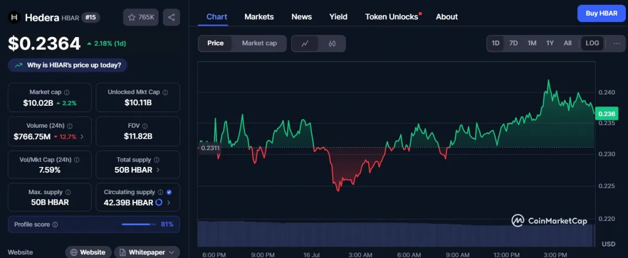The image size is (628, 258).
Task: Select Market cap chart toggle
Action: 260,43
